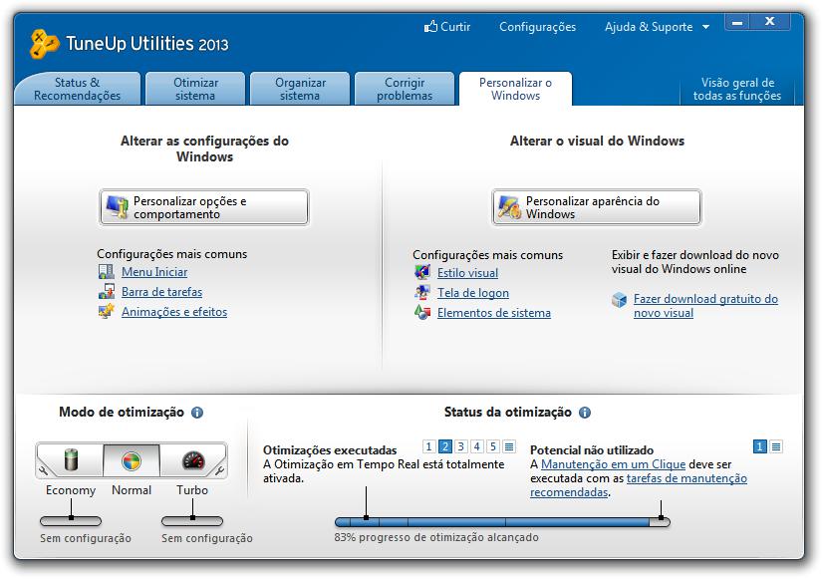The height and width of the screenshot is (579, 822).
Task: Open the Corrigir problemas tab
Action: pos(405,89)
